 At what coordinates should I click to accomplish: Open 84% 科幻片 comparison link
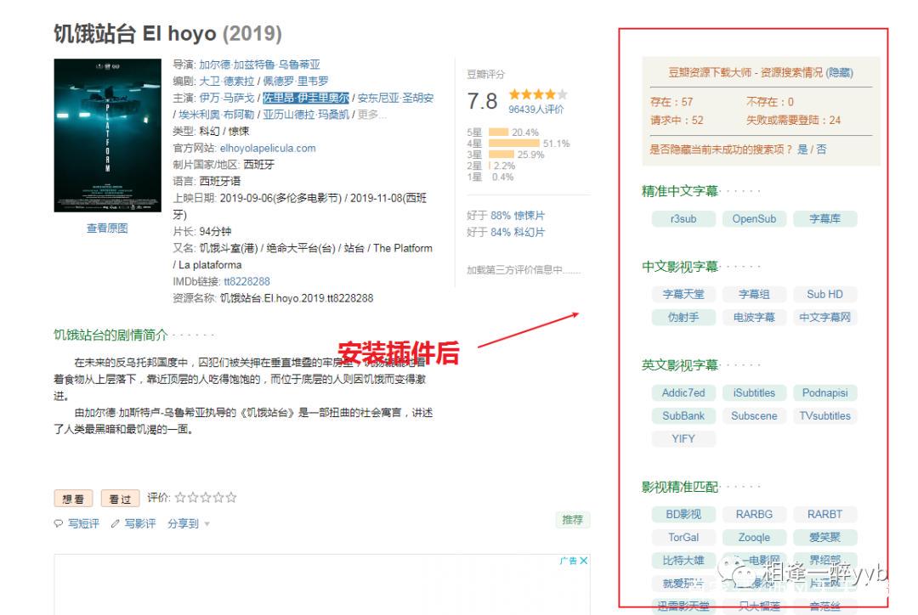click(x=518, y=232)
